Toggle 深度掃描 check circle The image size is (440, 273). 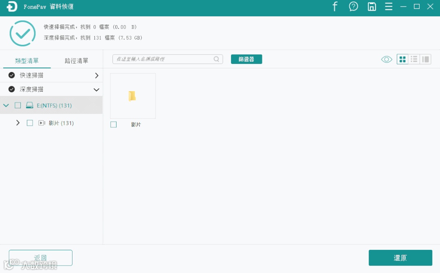click(11, 89)
